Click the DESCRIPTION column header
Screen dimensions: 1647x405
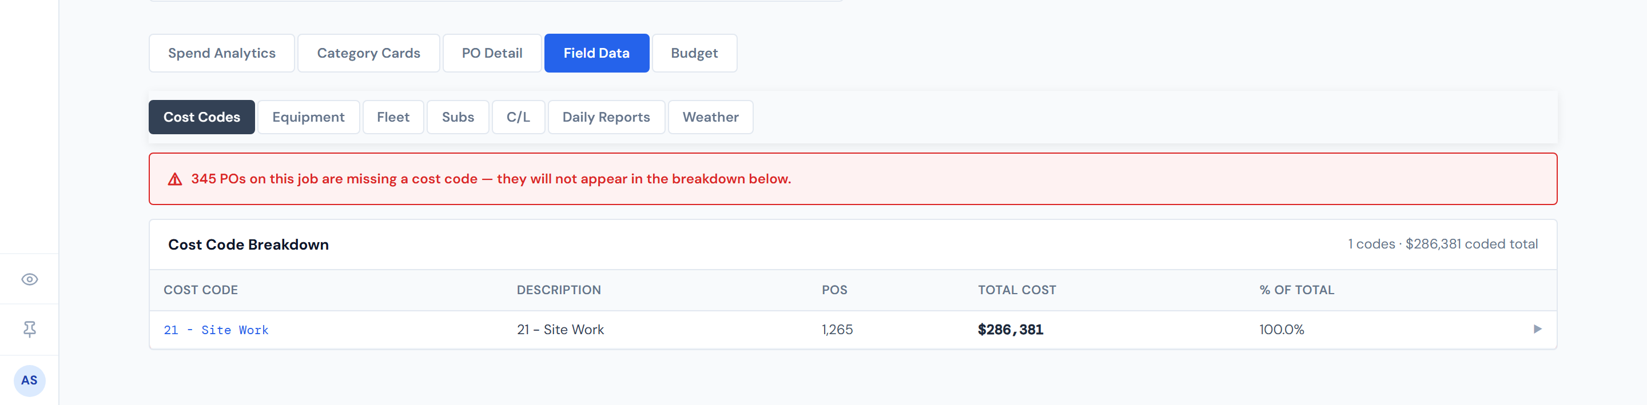[559, 290]
